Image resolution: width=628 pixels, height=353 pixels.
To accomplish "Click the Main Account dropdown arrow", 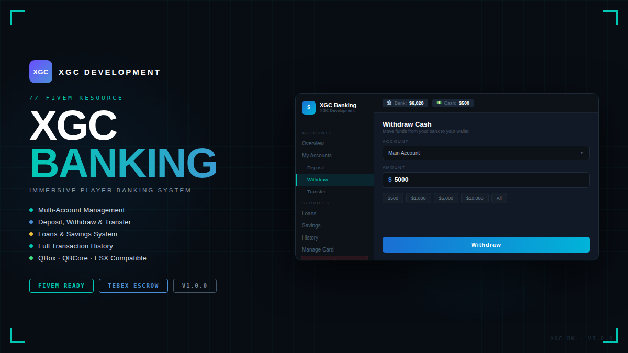I will coord(581,153).
